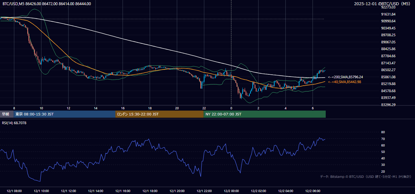This screenshot has width=415, height=194.
Task: Click the ロンドン 15:30-22:00 JST session bar
Action: click(x=159, y=114)
